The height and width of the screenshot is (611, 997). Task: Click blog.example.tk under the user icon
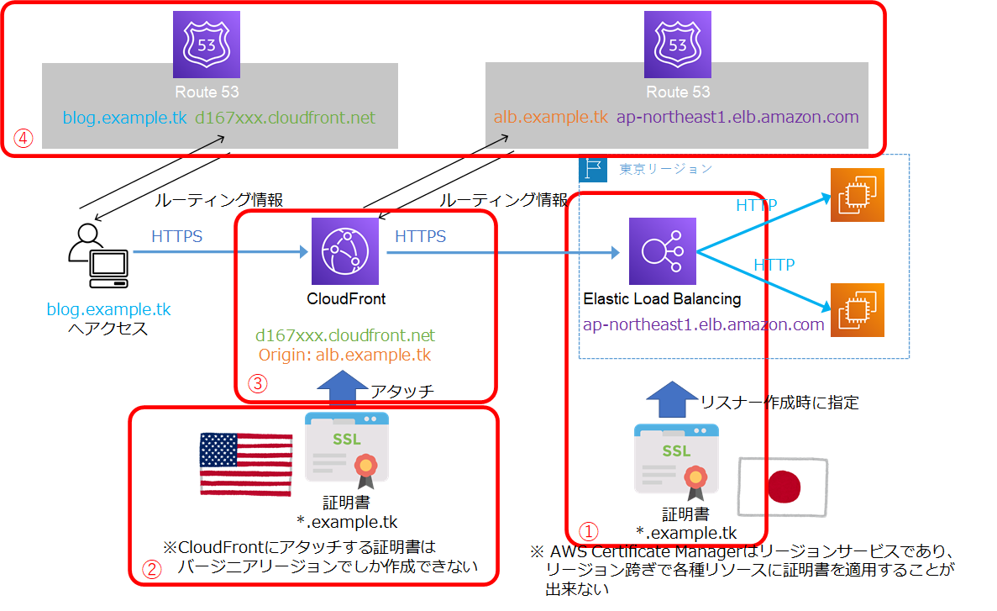(108, 309)
